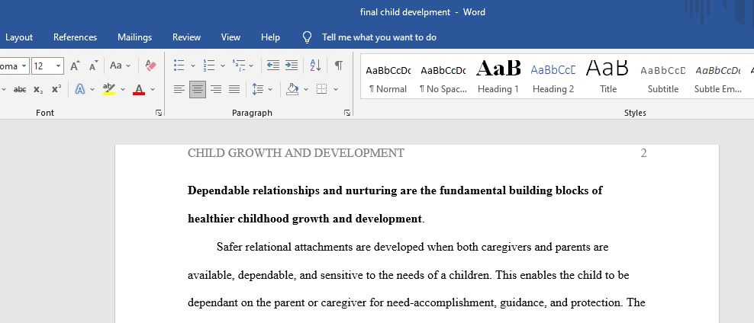Switch to the Review tab
754x323 pixels.
(x=186, y=37)
